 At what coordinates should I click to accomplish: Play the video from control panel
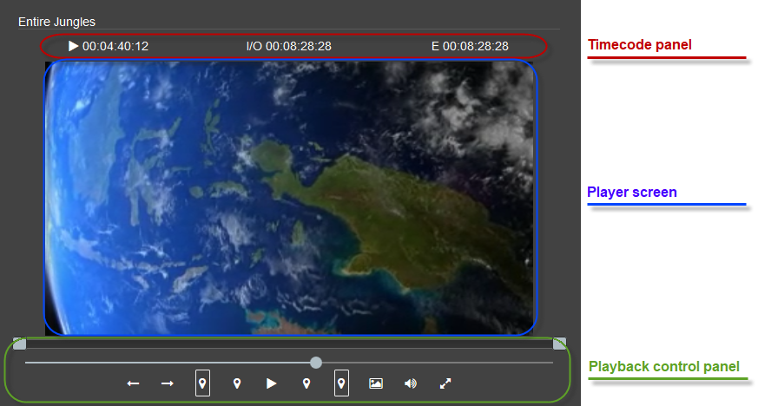[x=271, y=383]
